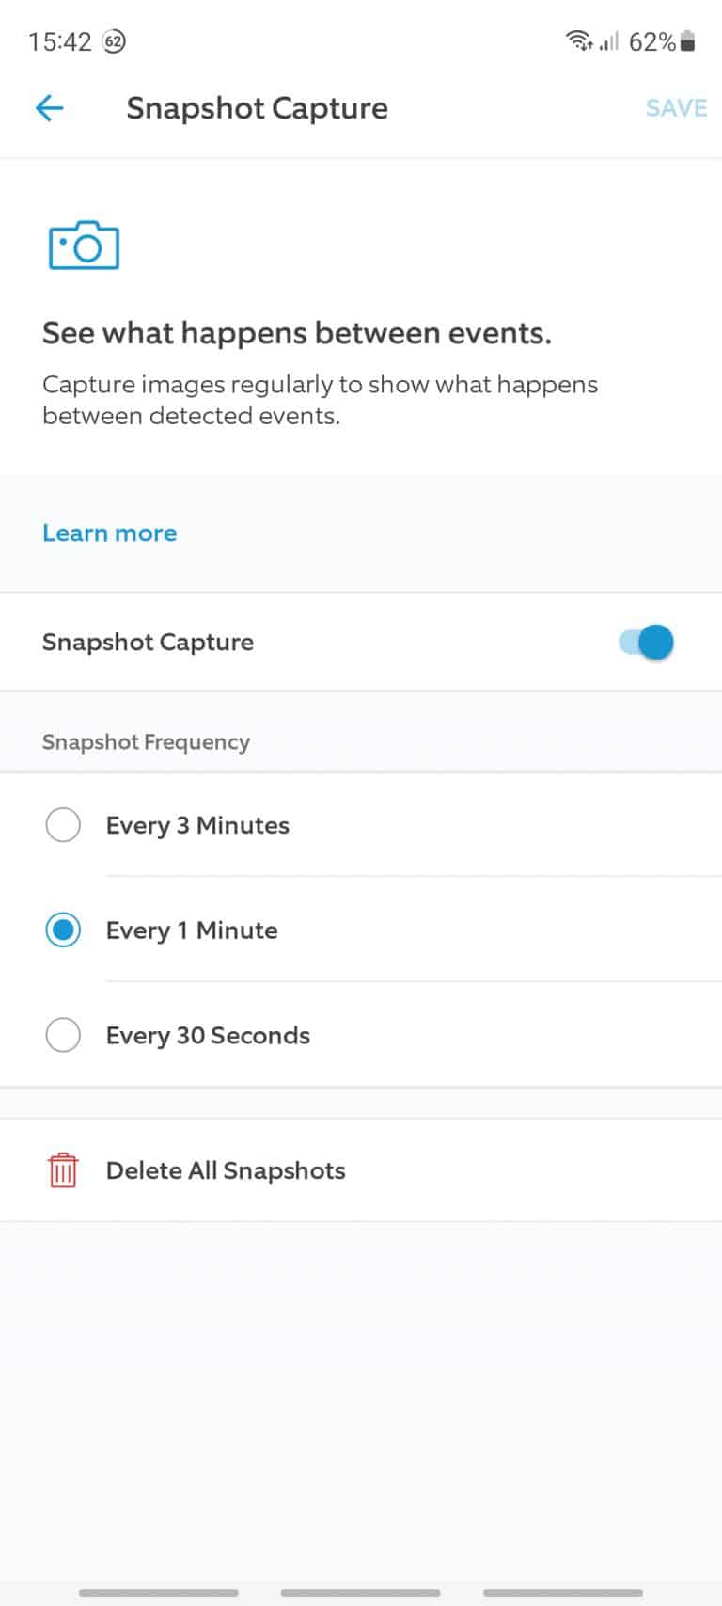This screenshot has height=1606, width=722.
Task: Click the Snapshot Frequency section header
Action: pos(146,742)
